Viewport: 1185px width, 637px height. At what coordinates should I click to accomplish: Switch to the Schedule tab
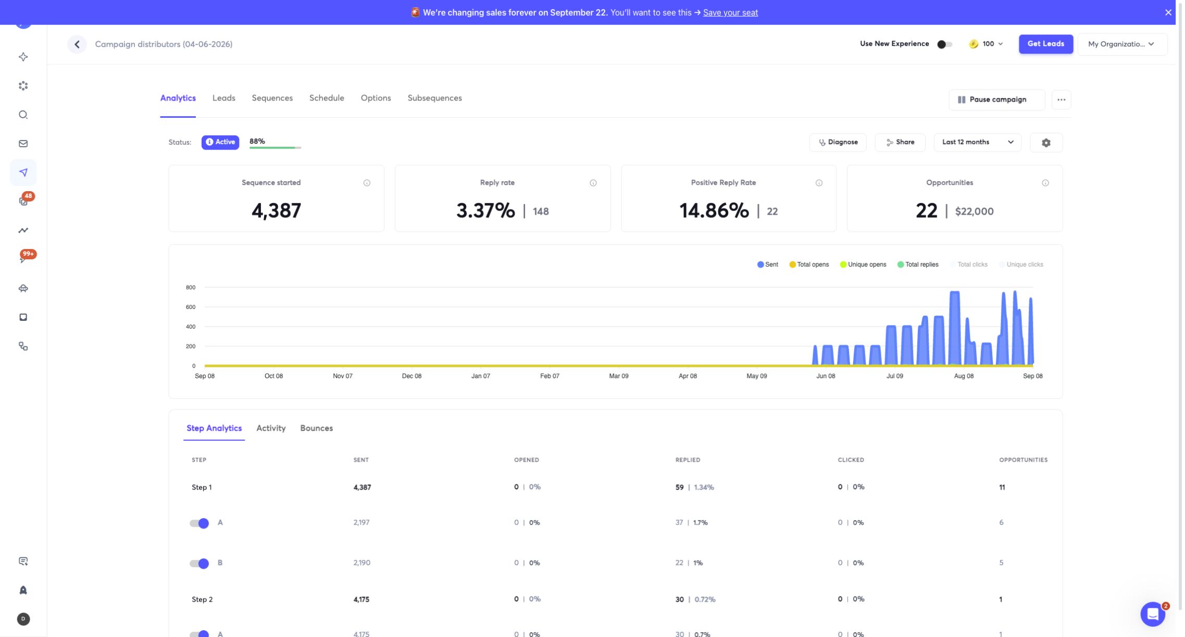[327, 98]
